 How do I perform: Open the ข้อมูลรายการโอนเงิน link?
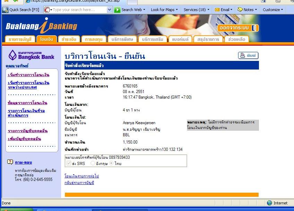(27, 103)
